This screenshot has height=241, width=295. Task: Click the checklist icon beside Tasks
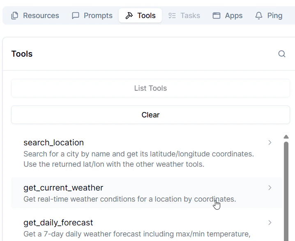(x=172, y=16)
